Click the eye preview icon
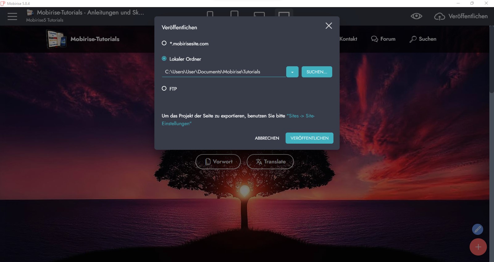 point(416,16)
